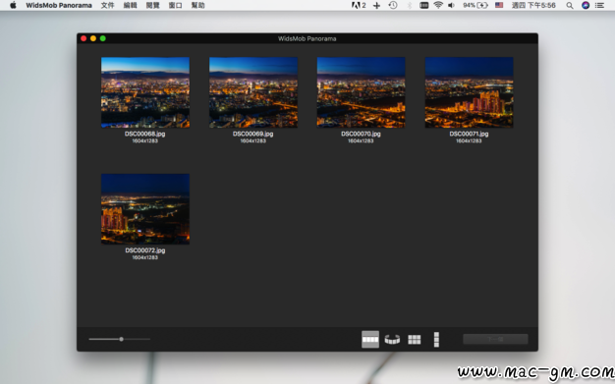Select the DSC00069.jpg thumbnail
This screenshot has height=384, width=615.
pos(253,92)
